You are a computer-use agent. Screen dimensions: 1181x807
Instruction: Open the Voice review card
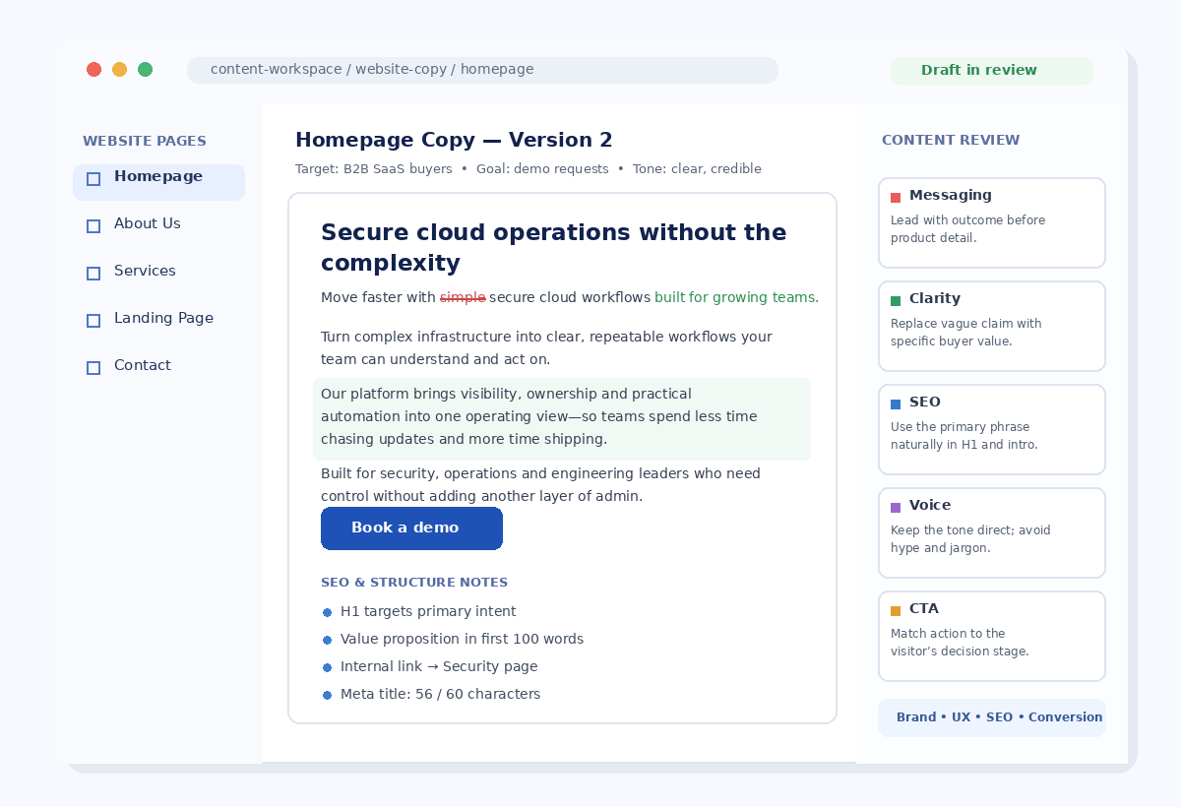pyautogui.click(x=992, y=533)
